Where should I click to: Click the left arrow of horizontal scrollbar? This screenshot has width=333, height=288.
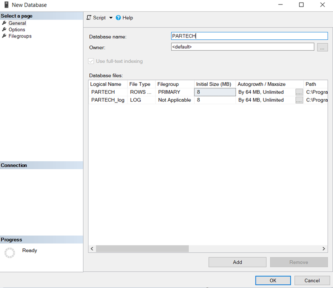(92, 249)
